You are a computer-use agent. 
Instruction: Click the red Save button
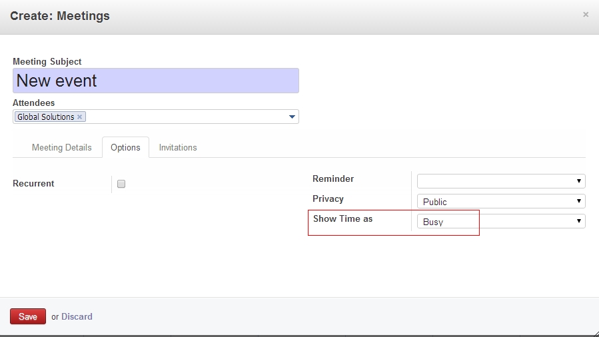28,316
